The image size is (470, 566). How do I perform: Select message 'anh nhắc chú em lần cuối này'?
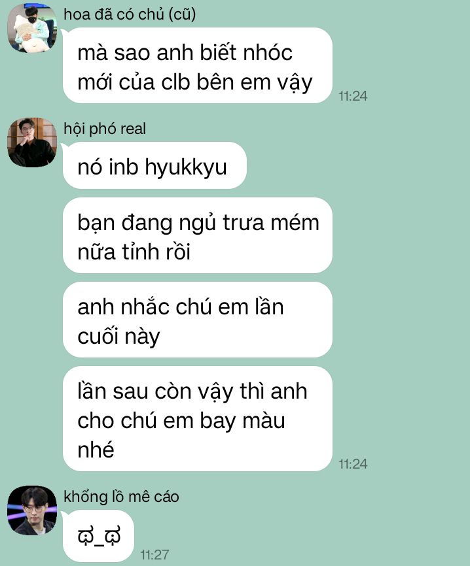click(x=198, y=320)
